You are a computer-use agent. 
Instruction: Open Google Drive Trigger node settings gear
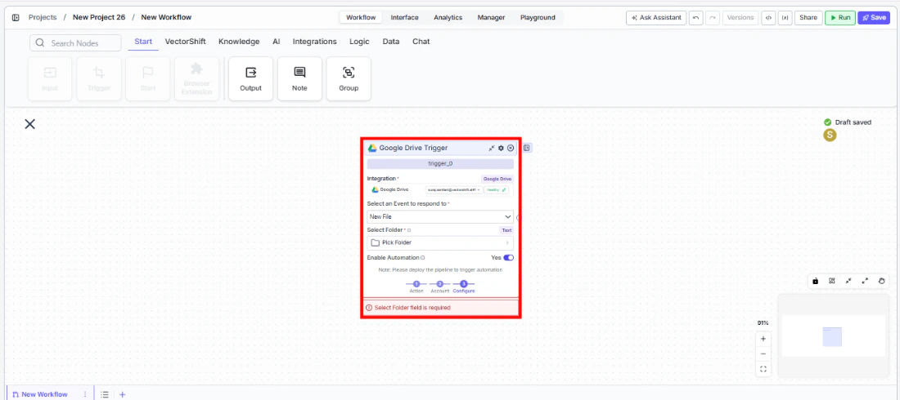(501, 148)
